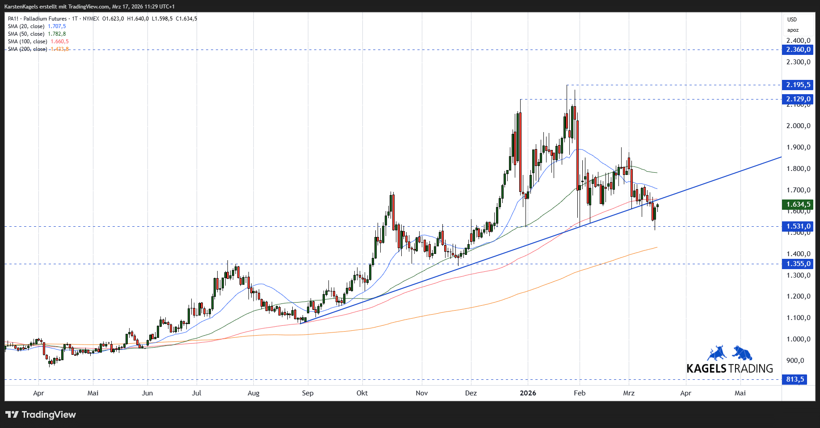This screenshot has height=428, width=820.
Task: Click the 1.531,0 support level label
Action: click(798, 226)
